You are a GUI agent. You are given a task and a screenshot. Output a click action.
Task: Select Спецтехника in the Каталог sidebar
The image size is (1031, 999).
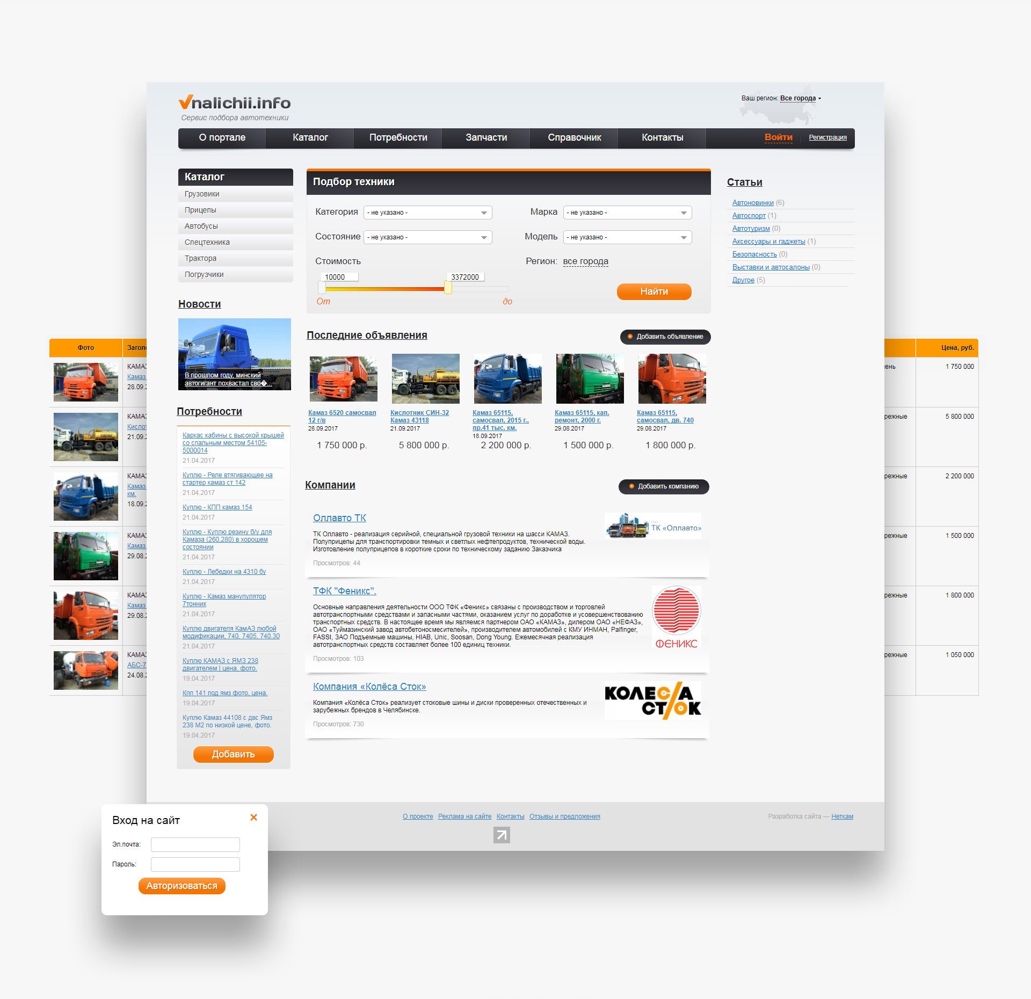pos(207,242)
